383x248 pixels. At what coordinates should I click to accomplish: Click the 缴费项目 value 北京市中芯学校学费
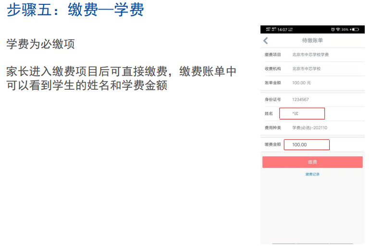tap(310, 55)
